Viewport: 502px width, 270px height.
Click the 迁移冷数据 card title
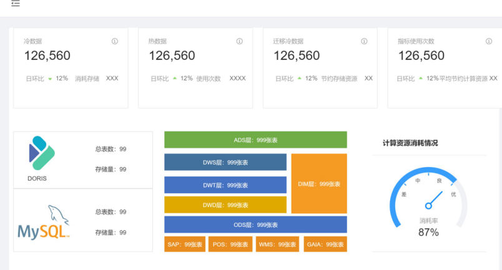click(288, 41)
